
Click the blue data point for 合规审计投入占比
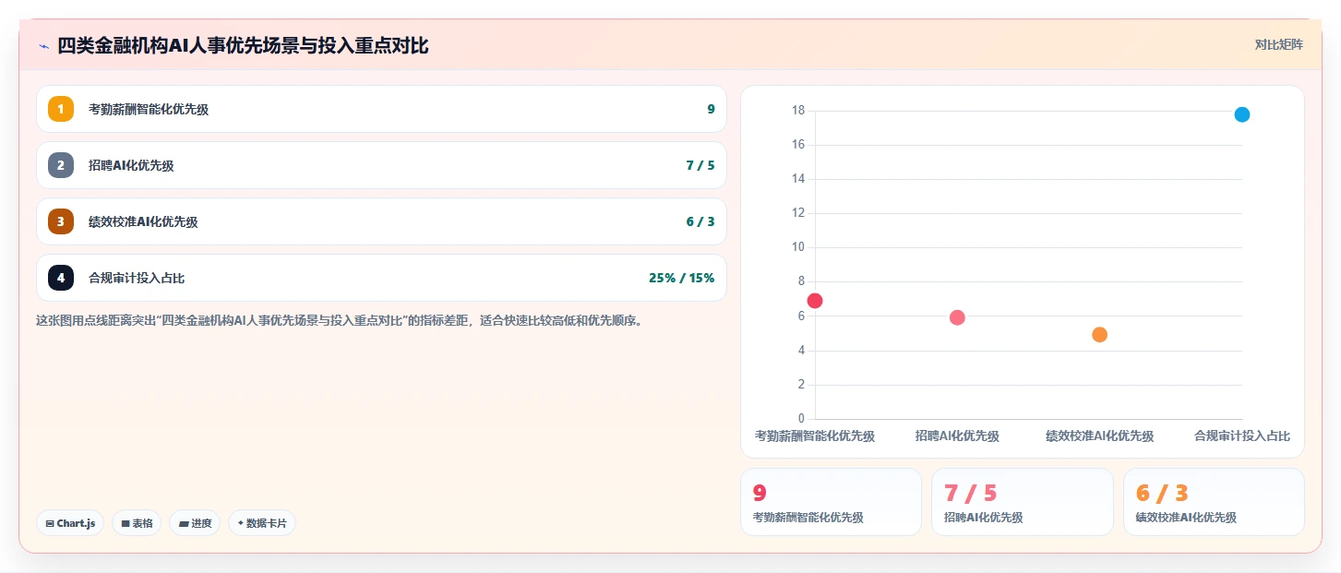point(1242,114)
